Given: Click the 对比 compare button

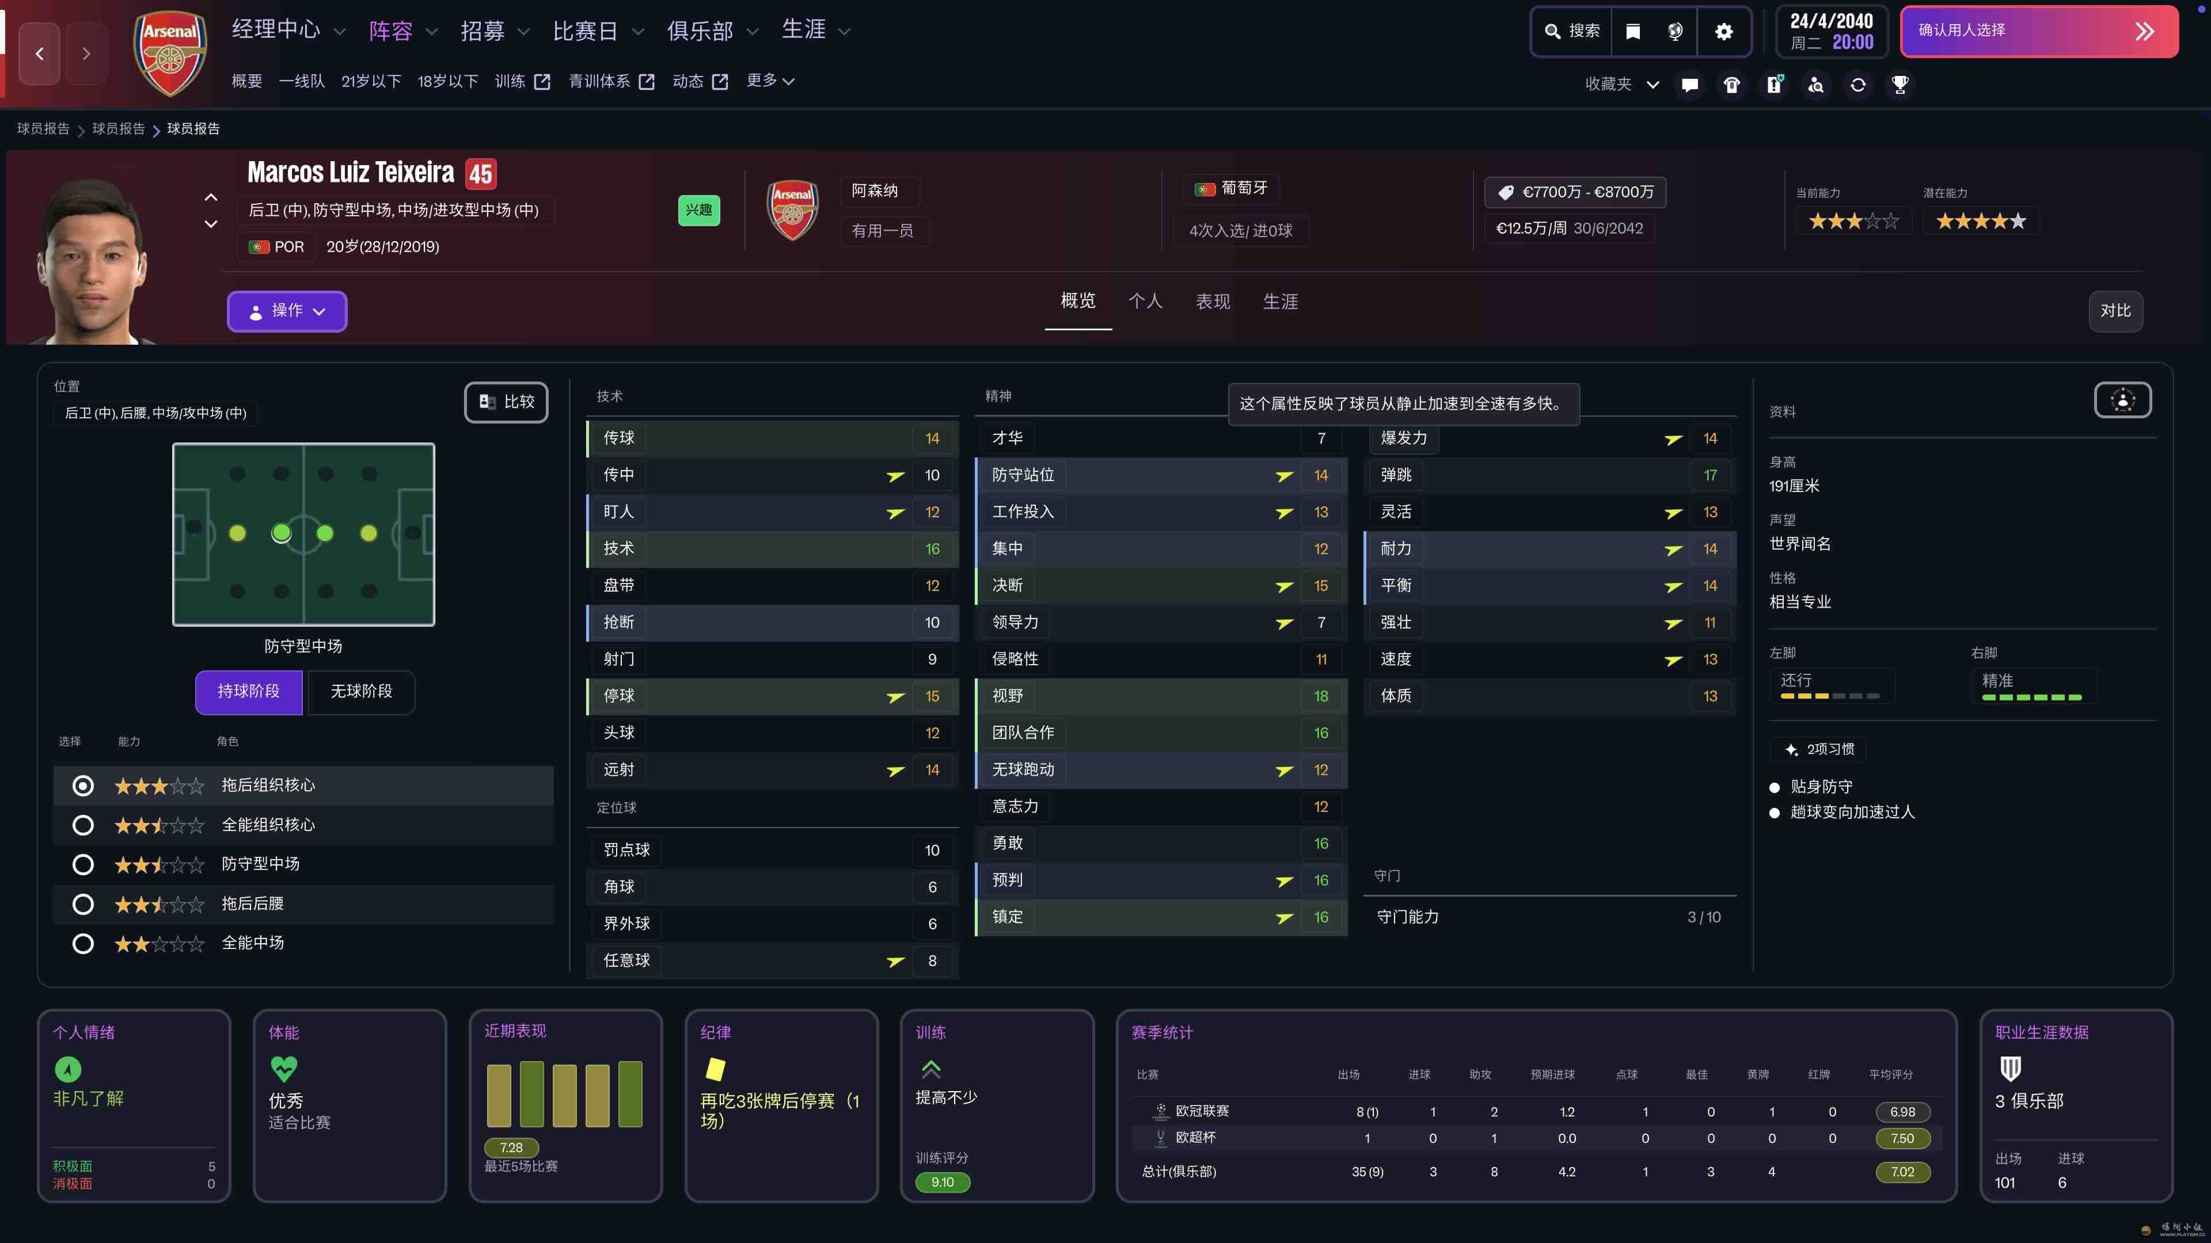Looking at the screenshot, I should point(2115,311).
